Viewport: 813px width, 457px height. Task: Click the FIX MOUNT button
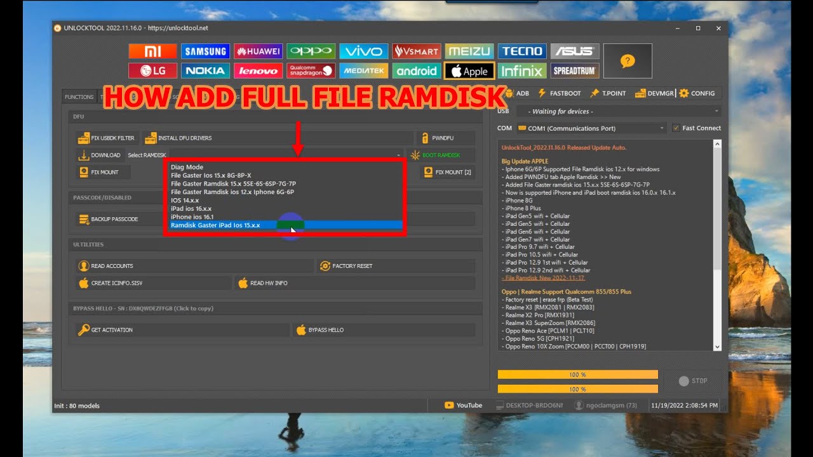click(105, 172)
